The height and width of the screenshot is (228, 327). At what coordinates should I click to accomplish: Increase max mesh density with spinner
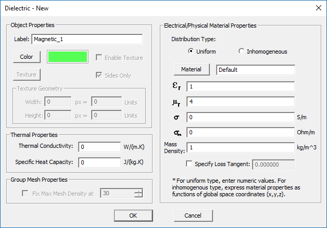coord(138,191)
